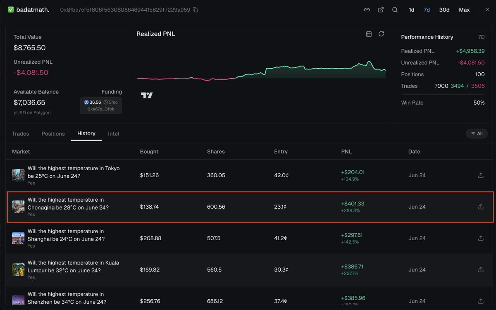Click the Market column header

(x=21, y=152)
